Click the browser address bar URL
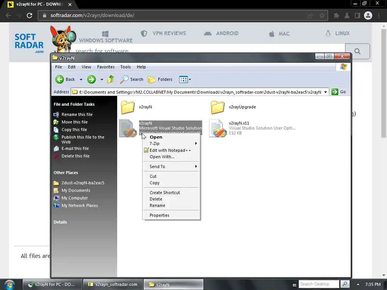Image resolution: width=387 pixels, height=290 pixels. [x=92, y=15]
